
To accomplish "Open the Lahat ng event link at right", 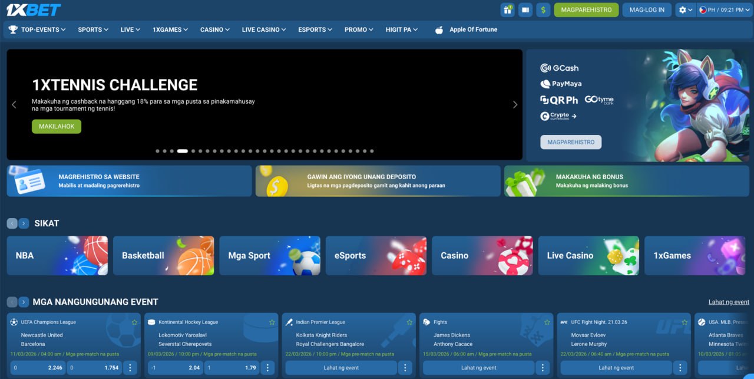I will pyautogui.click(x=729, y=302).
